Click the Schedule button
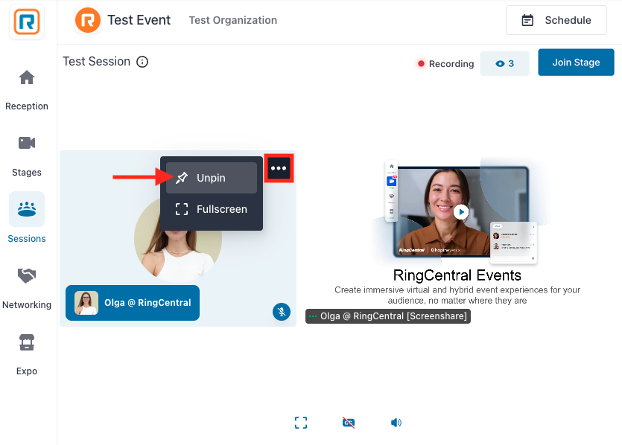This screenshot has width=622, height=445. (x=556, y=20)
